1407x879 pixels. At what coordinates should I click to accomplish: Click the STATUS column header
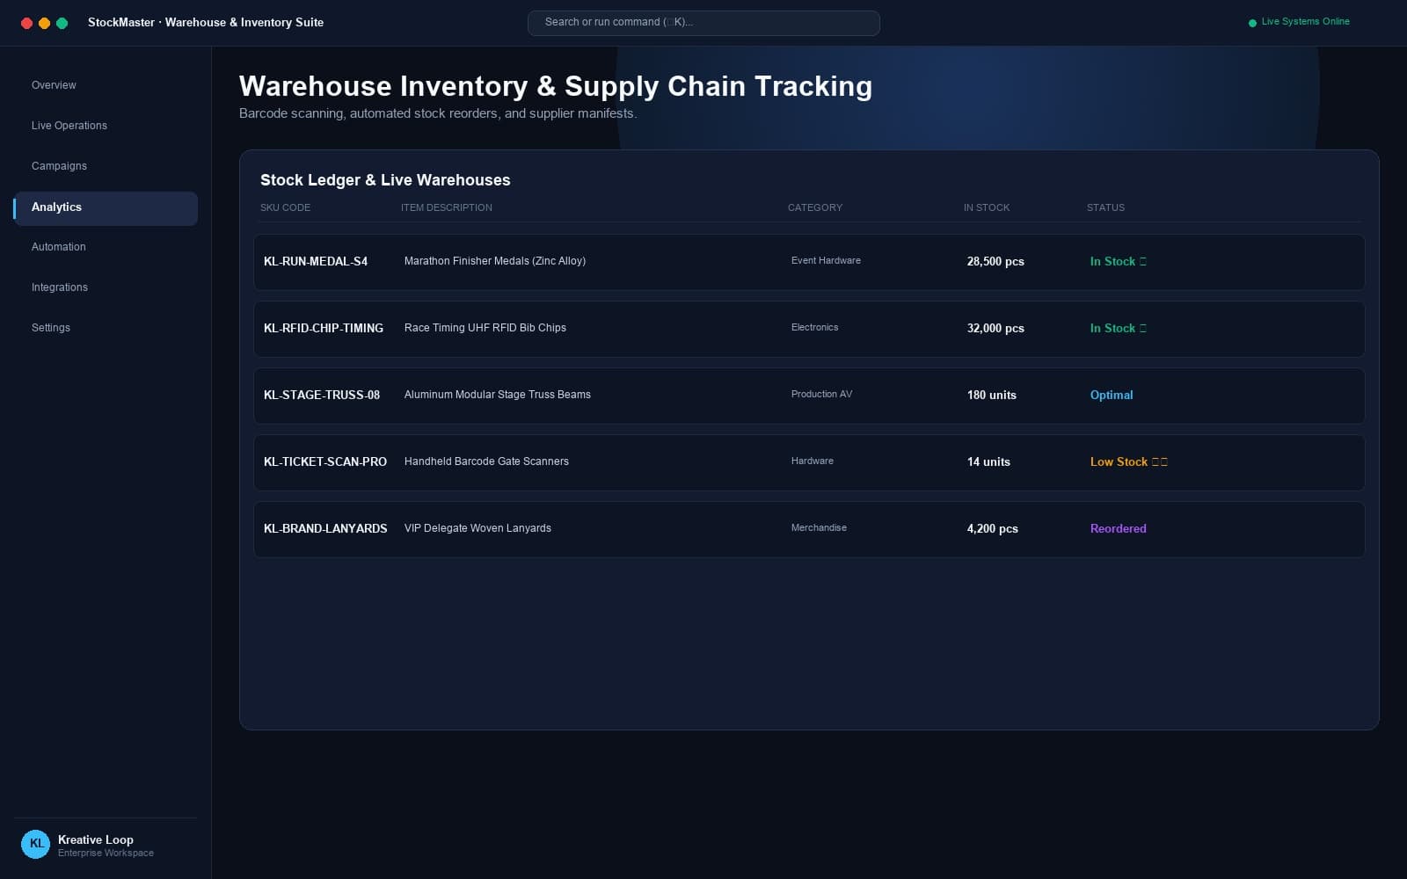coord(1105,208)
